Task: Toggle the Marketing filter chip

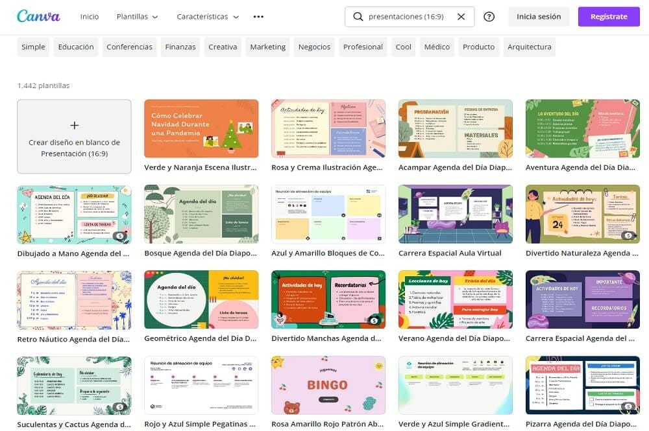Action: pos(267,47)
